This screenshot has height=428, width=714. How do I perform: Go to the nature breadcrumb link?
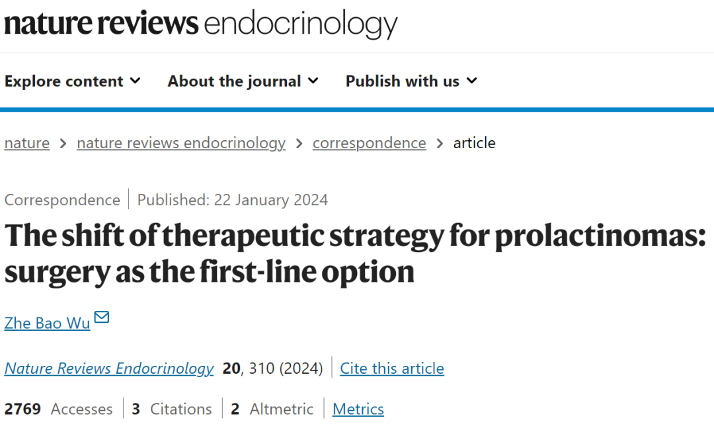coord(27,143)
